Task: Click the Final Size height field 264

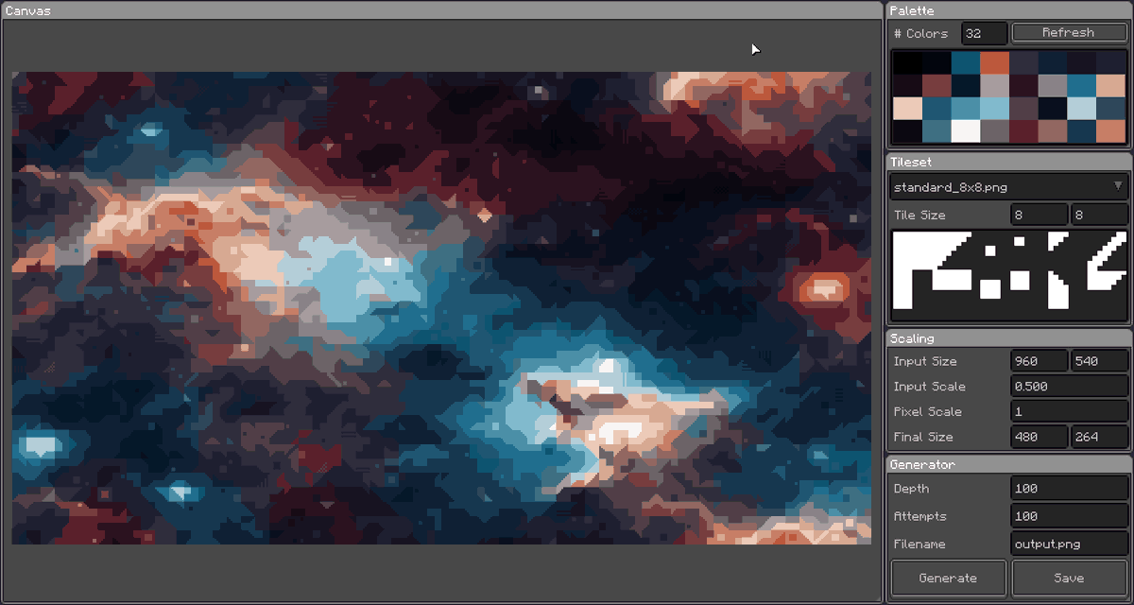Action: (x=1099, y=437)
